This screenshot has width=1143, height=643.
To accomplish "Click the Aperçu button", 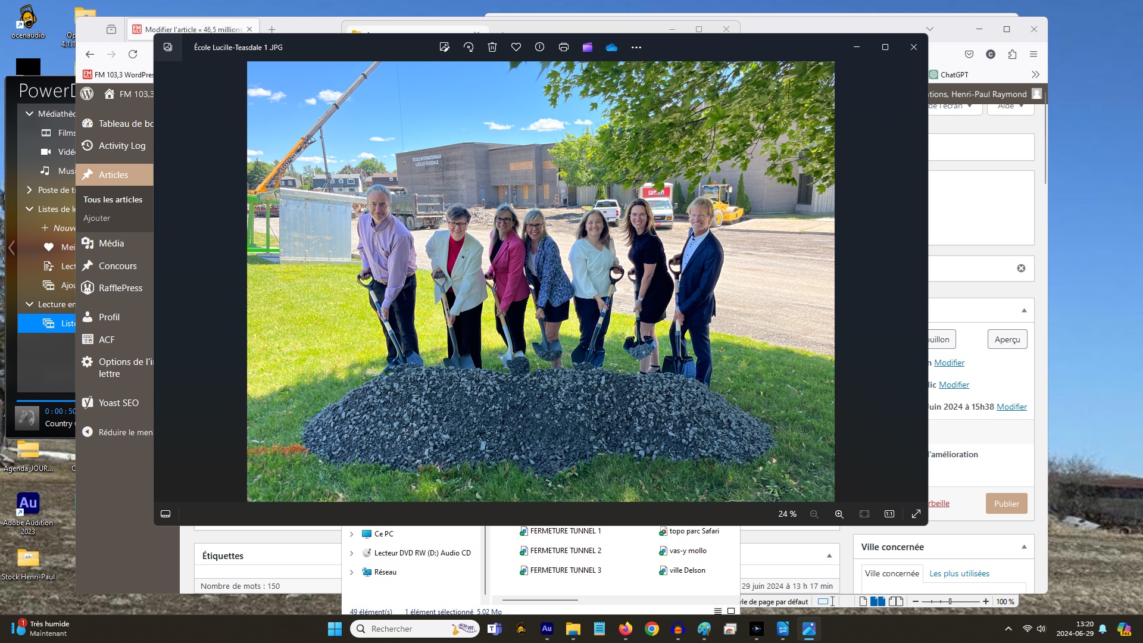I will pyautogui.click(x=1007, y=339).
